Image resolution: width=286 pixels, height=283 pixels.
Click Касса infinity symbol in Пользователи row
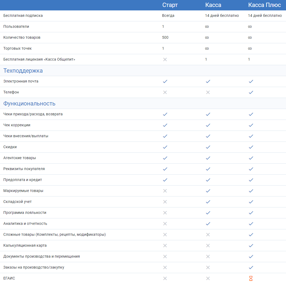207,27
